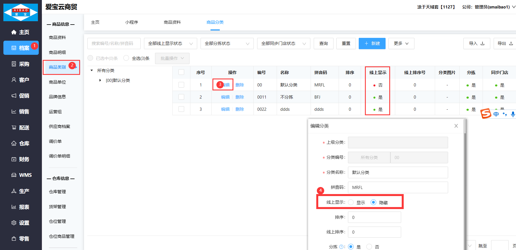Image resolution: width=516 pixels, height=250 pixels.
Task: Switch to the 商品资料 tab
Action: coord(172,22)
